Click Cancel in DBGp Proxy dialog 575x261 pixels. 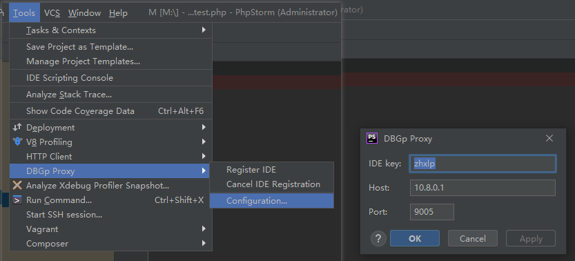[473, 239]
